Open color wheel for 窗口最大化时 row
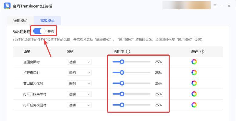 point(194,83)
